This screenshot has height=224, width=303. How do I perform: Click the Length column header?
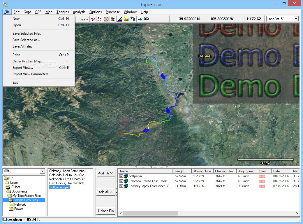click(182, 171)
